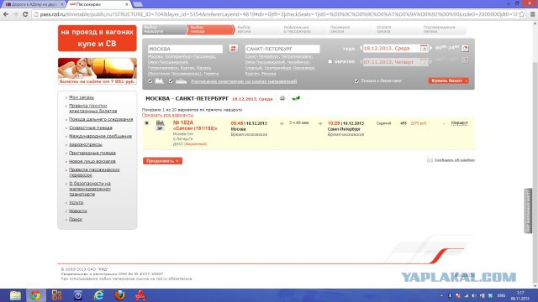
Task: Open Поиск sidebar link
Action: (x=76, y=219)
